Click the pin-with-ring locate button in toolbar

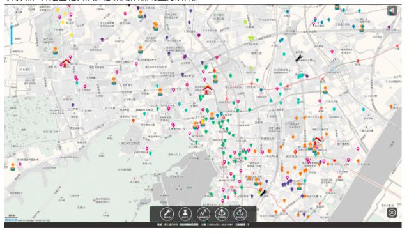pos(222,214)
